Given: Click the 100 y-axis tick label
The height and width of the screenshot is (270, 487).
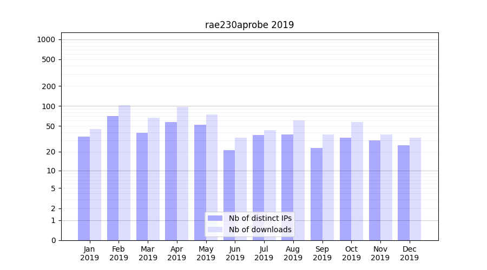Looking at the screenshot, I should click(48, 106).
